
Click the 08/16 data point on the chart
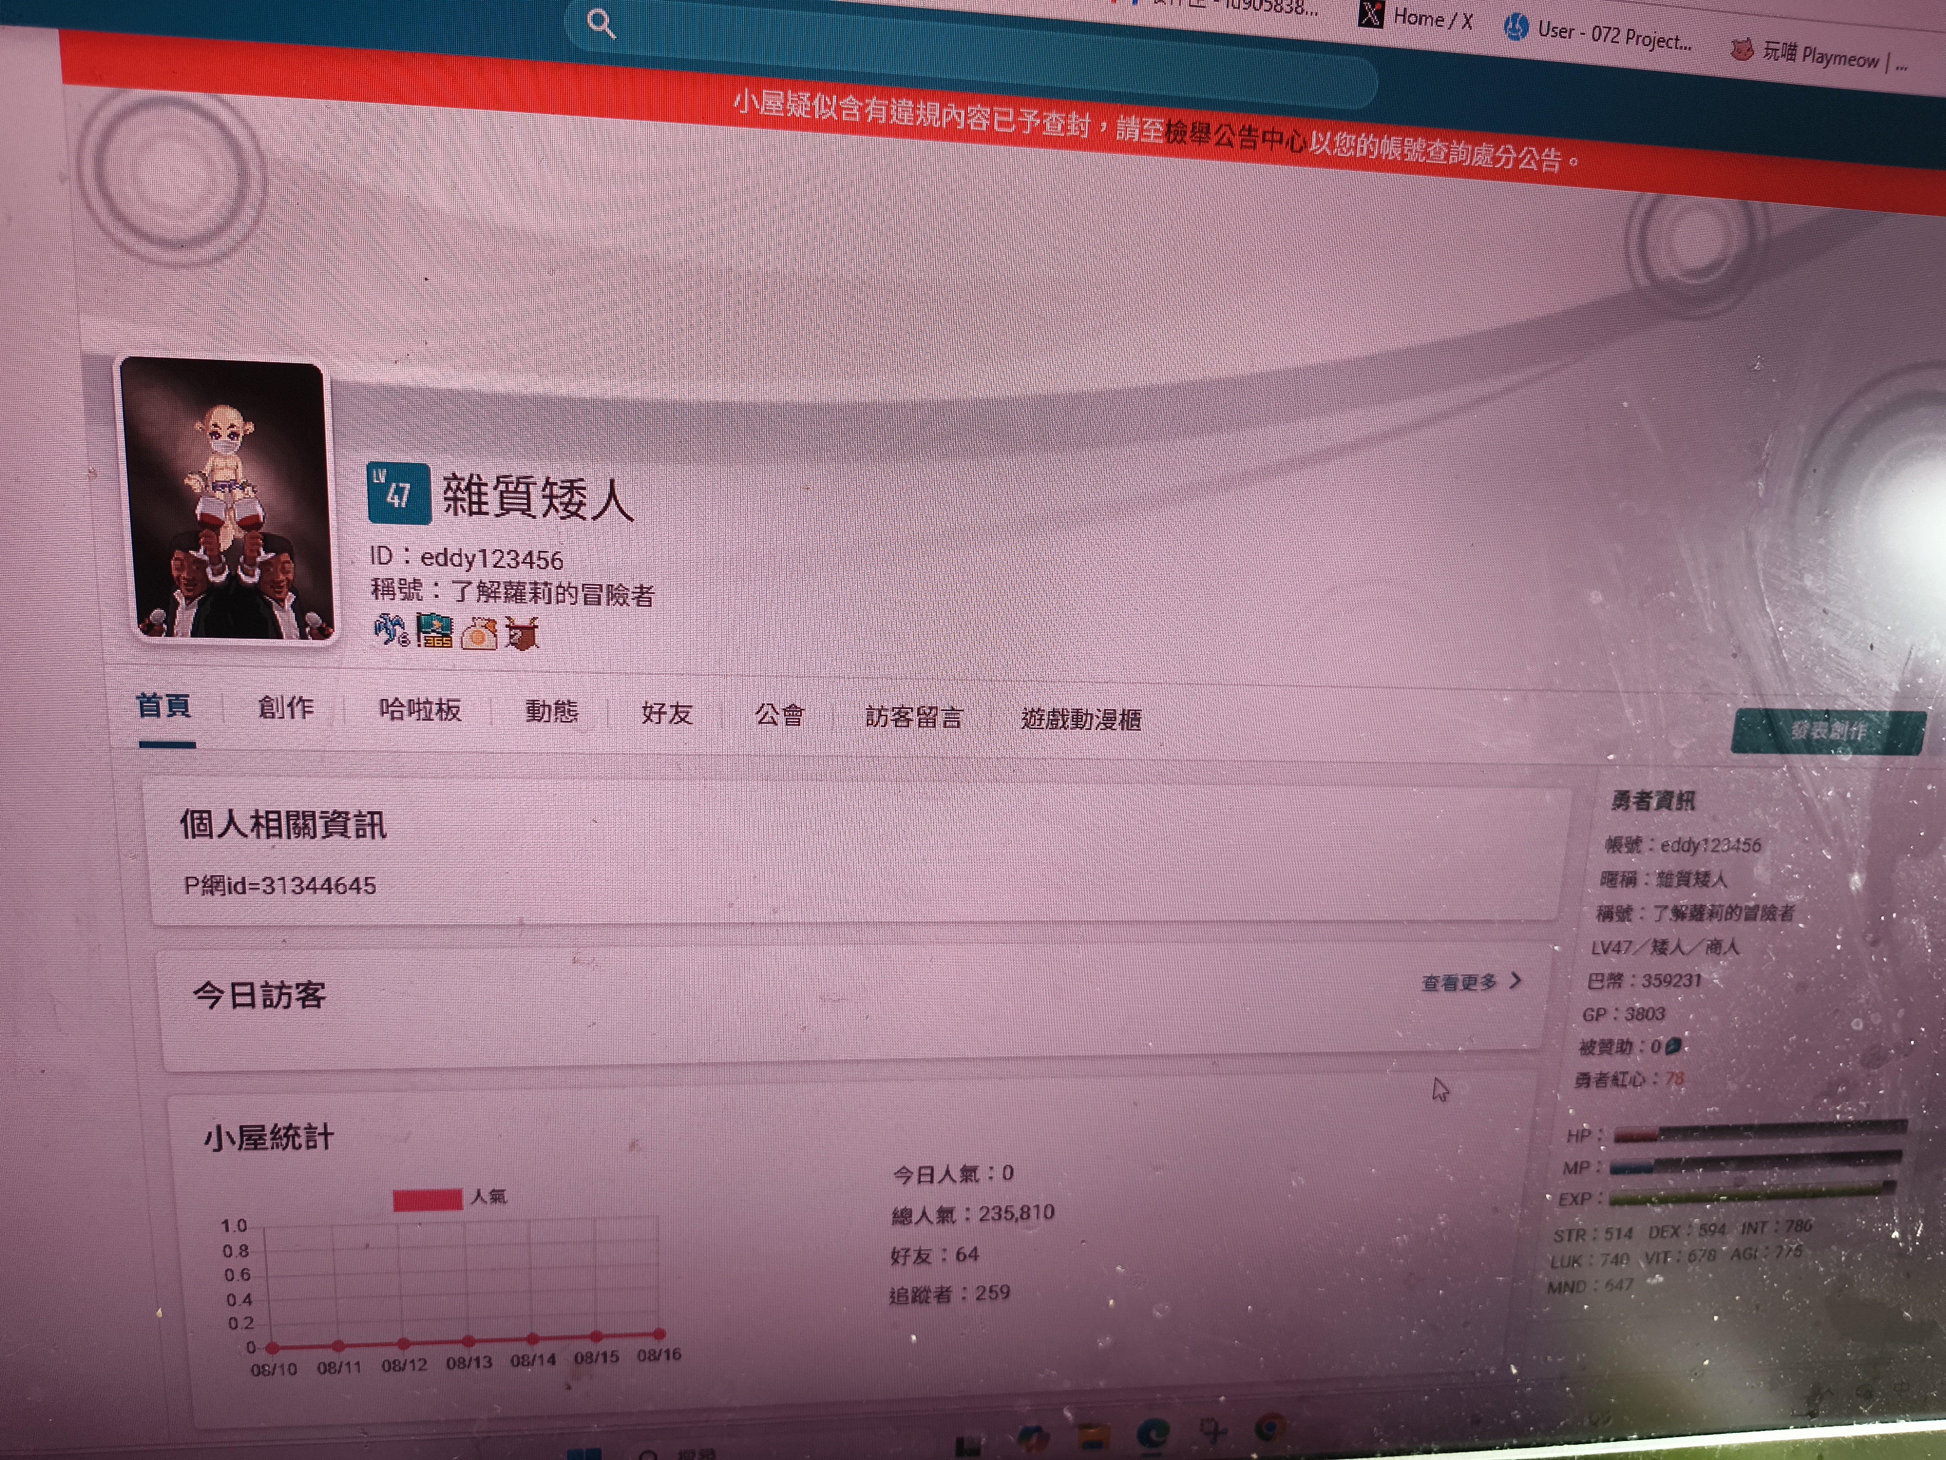[660, 1334]
